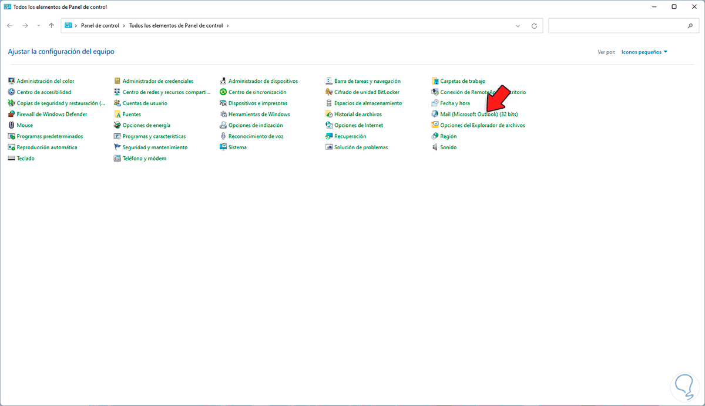The width and height of the screenshot is (705, 406).
Task: Launch Administrador de dispositivos
Action: (264, 80)
